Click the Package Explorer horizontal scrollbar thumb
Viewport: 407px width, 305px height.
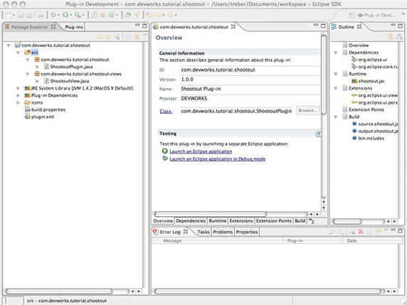[59, 291]
